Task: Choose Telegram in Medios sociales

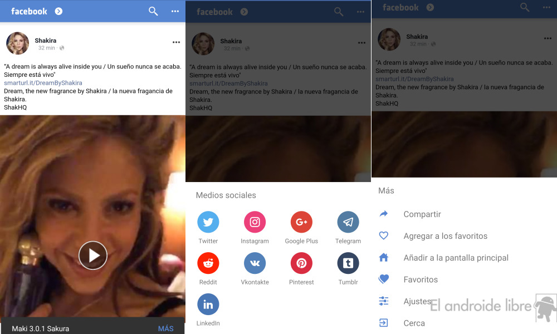Action: click(348, 222)
